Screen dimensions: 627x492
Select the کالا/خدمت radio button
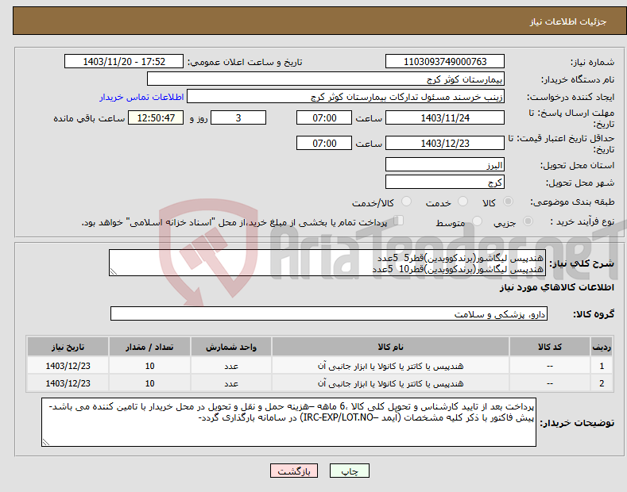406,202
